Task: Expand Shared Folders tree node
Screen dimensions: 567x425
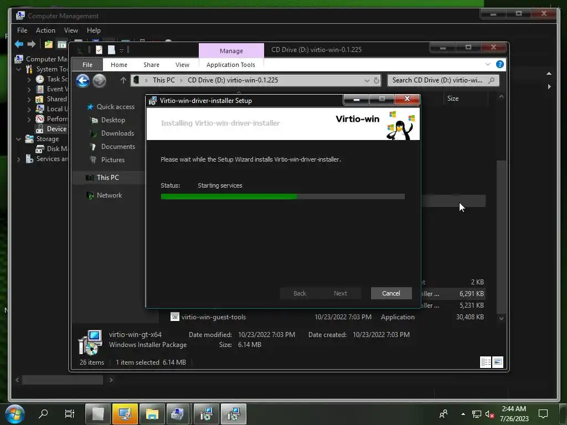Action: pos(29,99)
